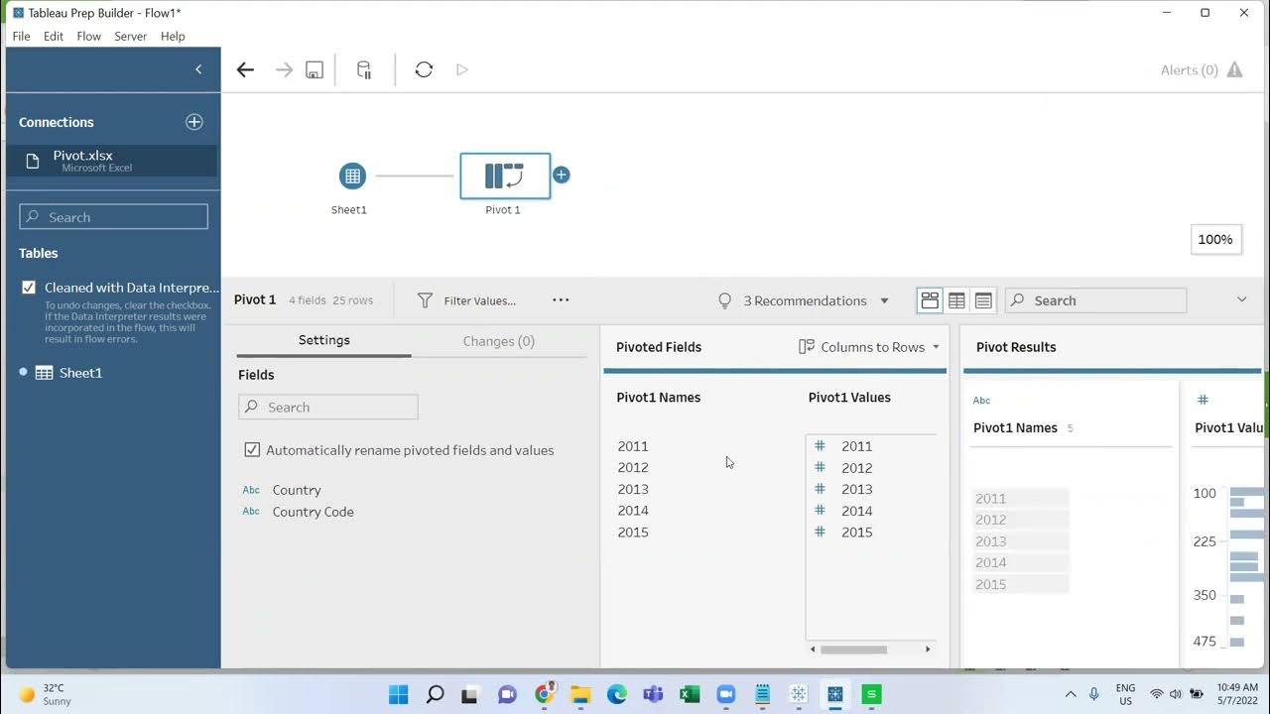Screen dimensions: 1270x714
Task: Add a new connection with plus icon
Action: click(x=194, y=122)
